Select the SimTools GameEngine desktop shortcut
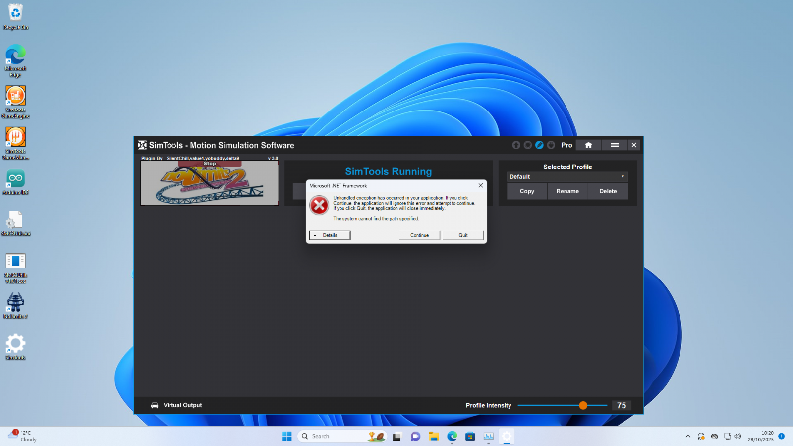 [16, 102]
